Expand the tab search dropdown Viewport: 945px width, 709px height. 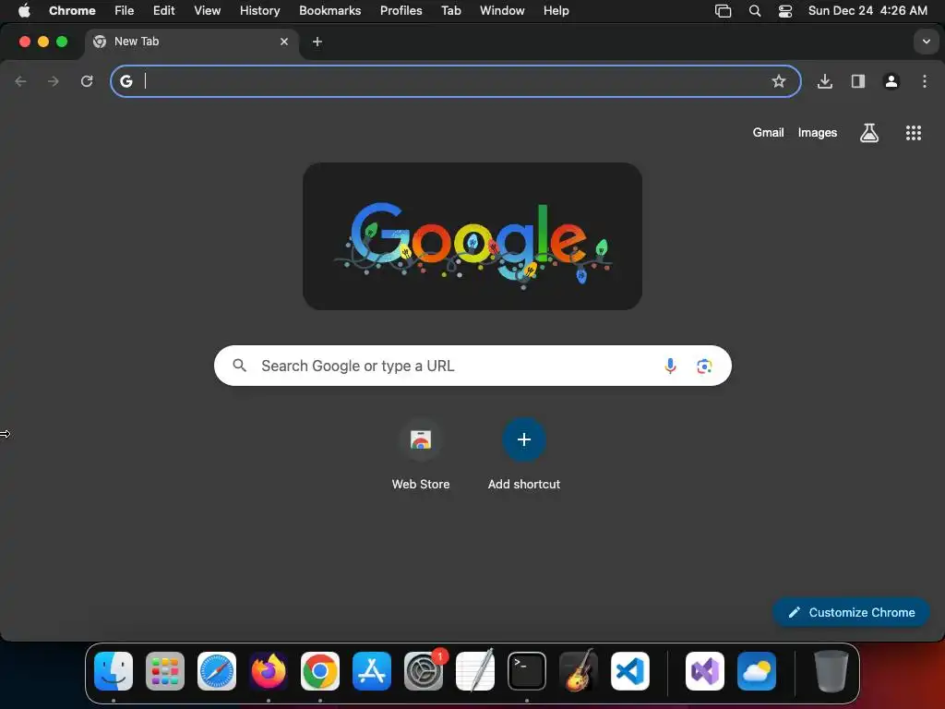(927, 42)
